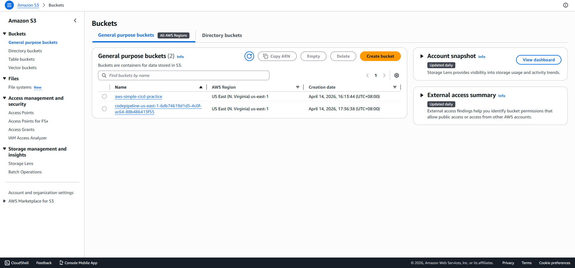The height and width of the screenshot is (268, 575).
Task: Click the Create bucket button
Action: coord(380,56)
